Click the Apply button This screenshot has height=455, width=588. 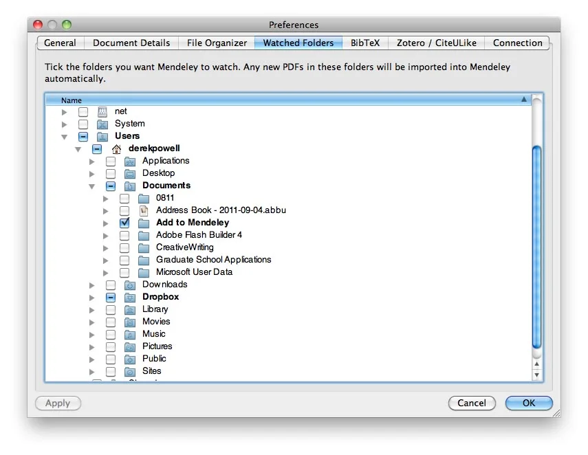tap(58, 403)
